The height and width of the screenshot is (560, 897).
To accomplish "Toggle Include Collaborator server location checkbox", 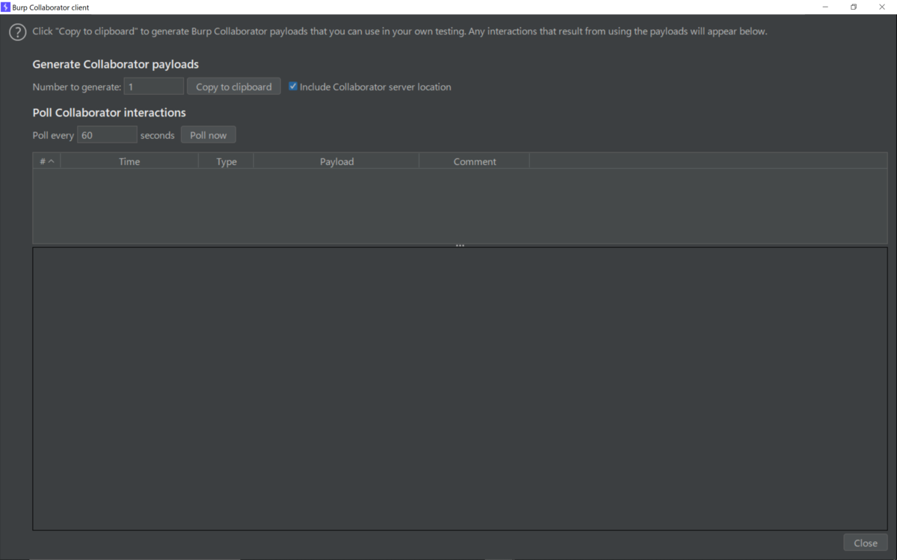I will coord(293,87).
